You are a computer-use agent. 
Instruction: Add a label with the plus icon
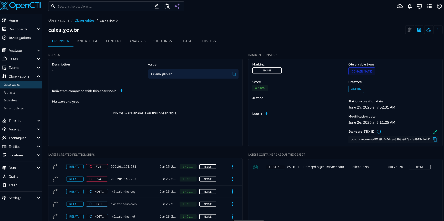pos(266,114)
